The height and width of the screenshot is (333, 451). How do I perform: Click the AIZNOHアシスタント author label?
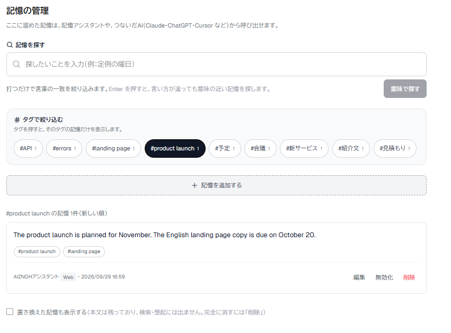(36, 277)
